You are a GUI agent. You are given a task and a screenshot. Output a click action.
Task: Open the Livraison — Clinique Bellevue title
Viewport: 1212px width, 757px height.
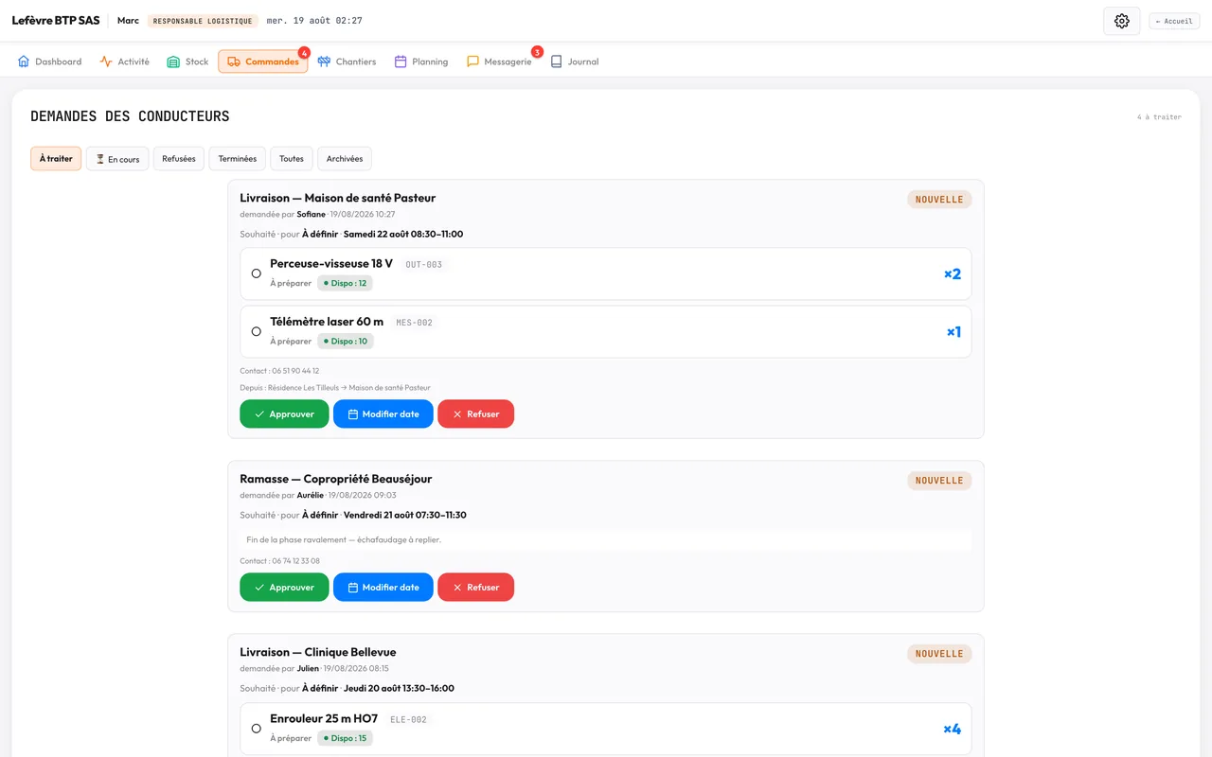[x=318, y=652]
